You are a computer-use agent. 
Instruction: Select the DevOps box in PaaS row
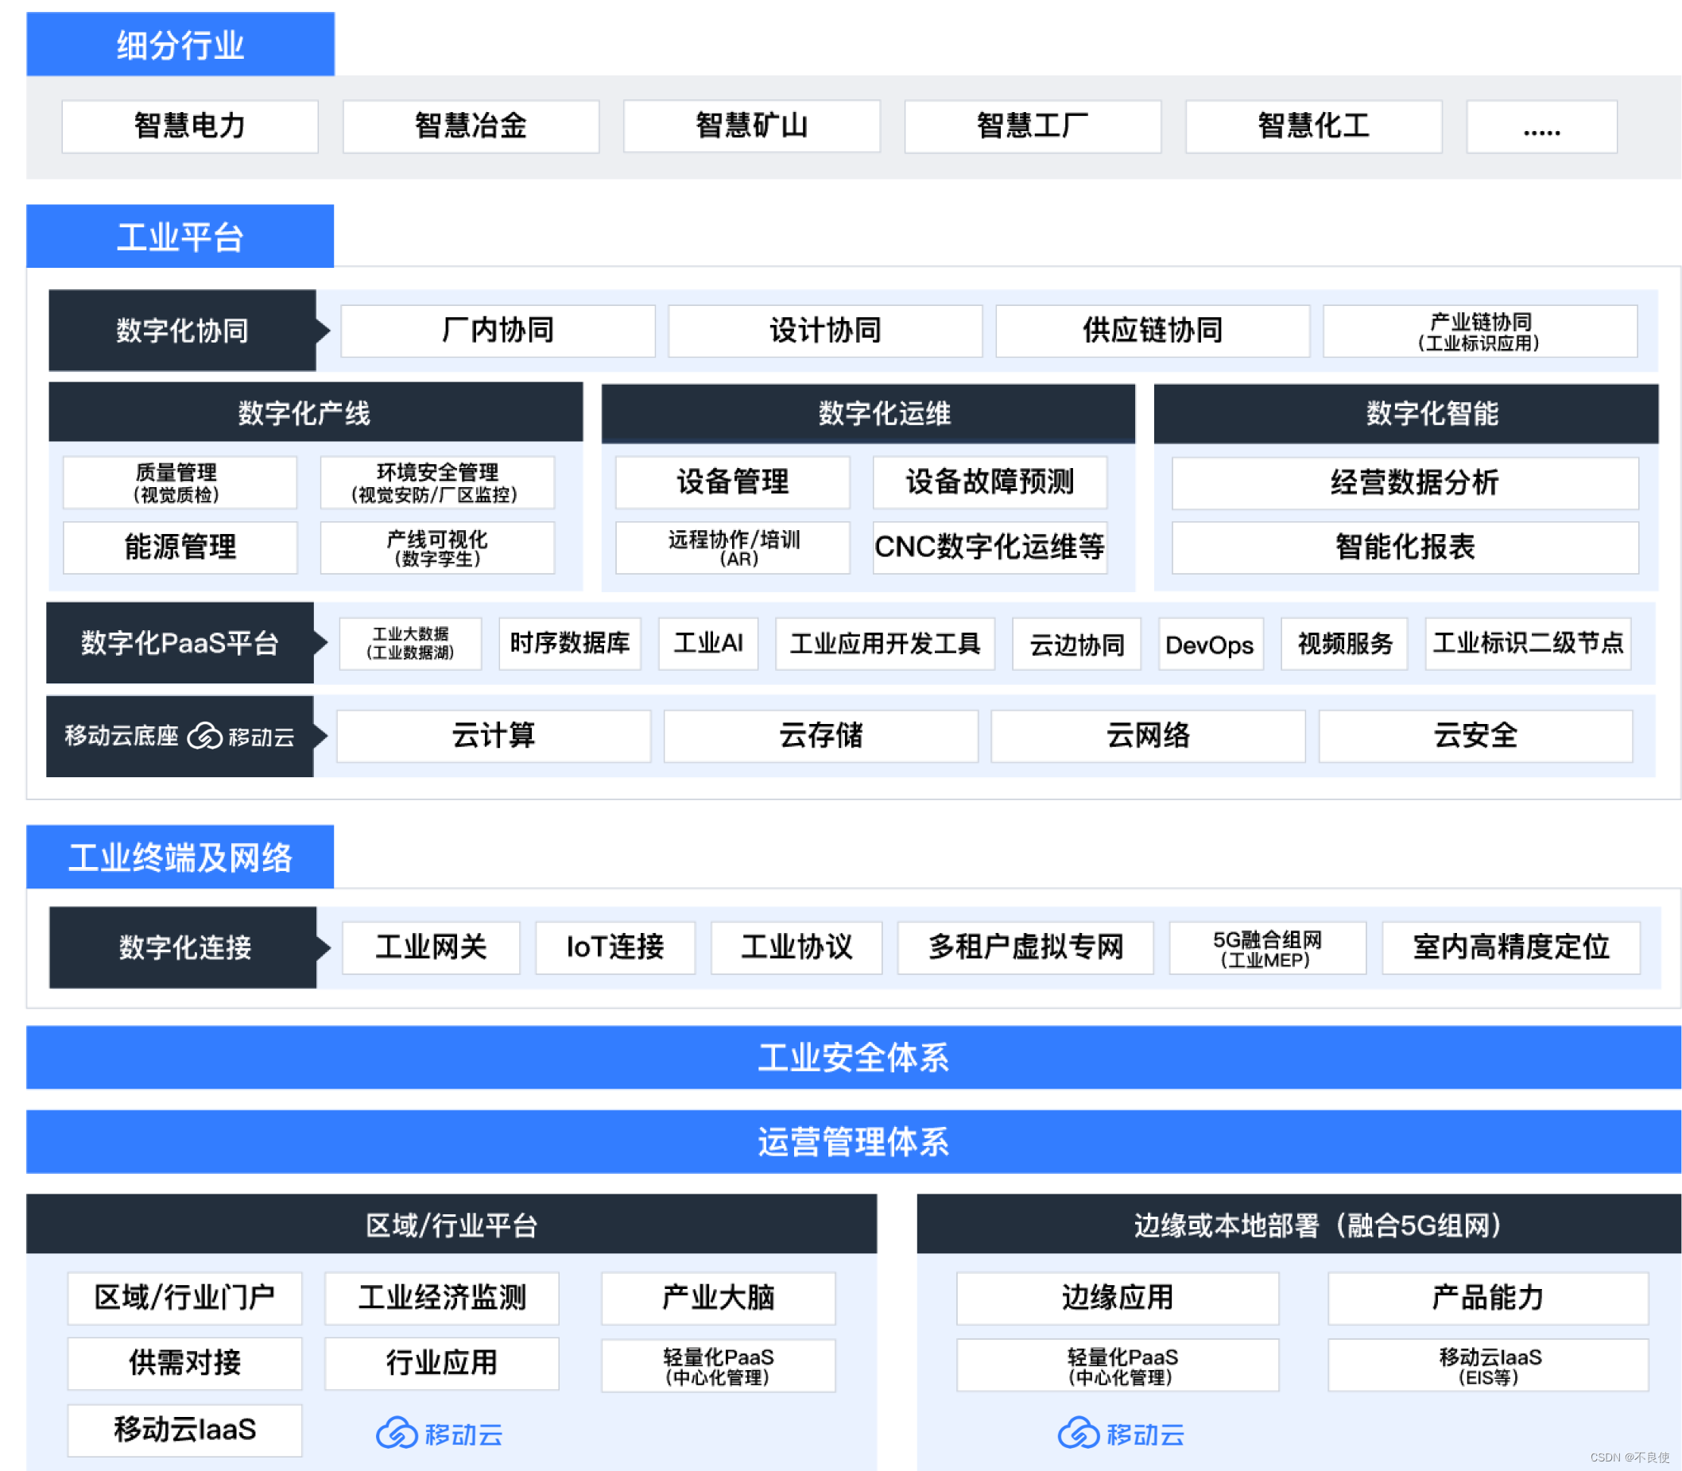tap(1209, 645)
